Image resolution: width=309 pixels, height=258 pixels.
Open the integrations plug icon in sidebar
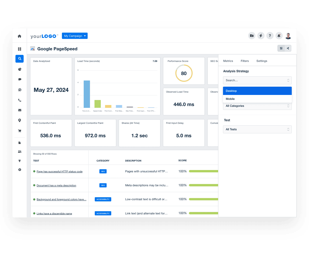tap(20, 160)
